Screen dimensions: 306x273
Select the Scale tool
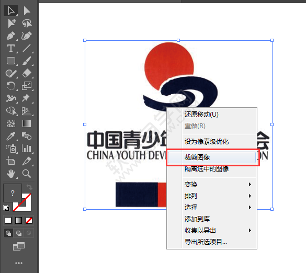pos(27,86)
